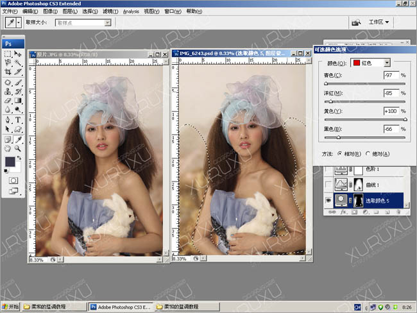Click the 黄色 (Yellow) slider handle
Image resolution: width=417 pixels, height=313 pixels.
(x=405, y=119)
